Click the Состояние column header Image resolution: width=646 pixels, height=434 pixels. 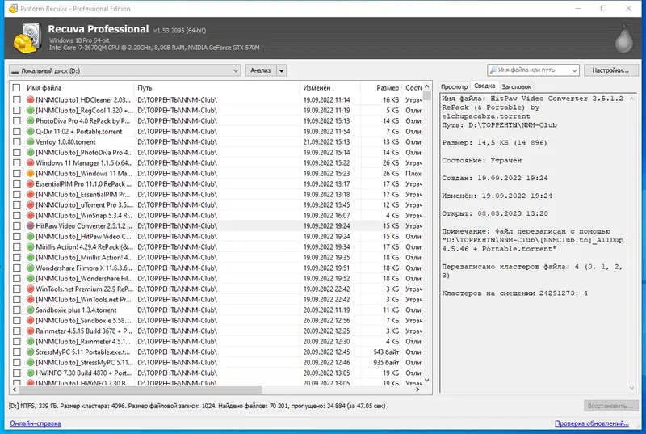click(413, 88)
